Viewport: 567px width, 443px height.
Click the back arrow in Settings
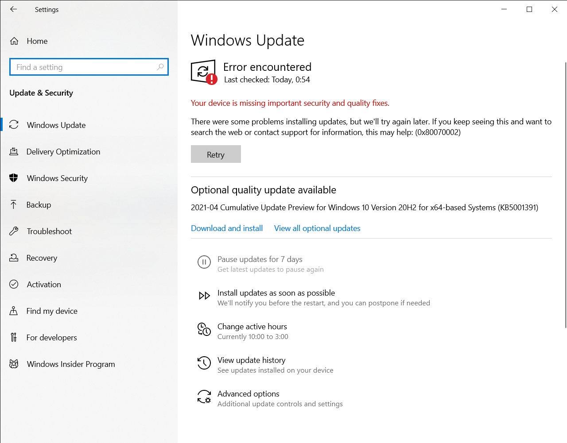(14, 9)
